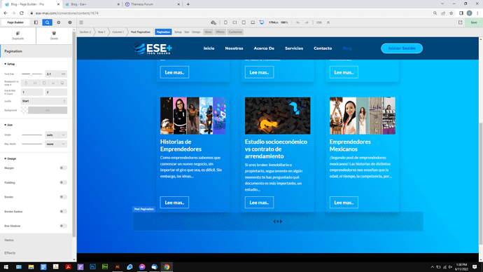Enable the Padding toggle
The image size is (483, 272).
click(x=63, y=182)
